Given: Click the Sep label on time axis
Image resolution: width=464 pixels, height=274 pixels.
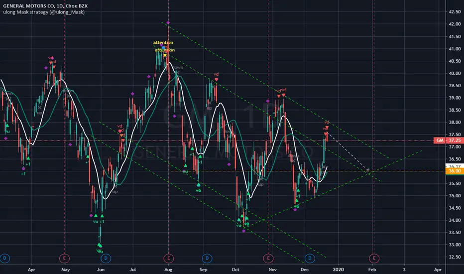Looking at the screenshot, I should click(x=203, y=270).
